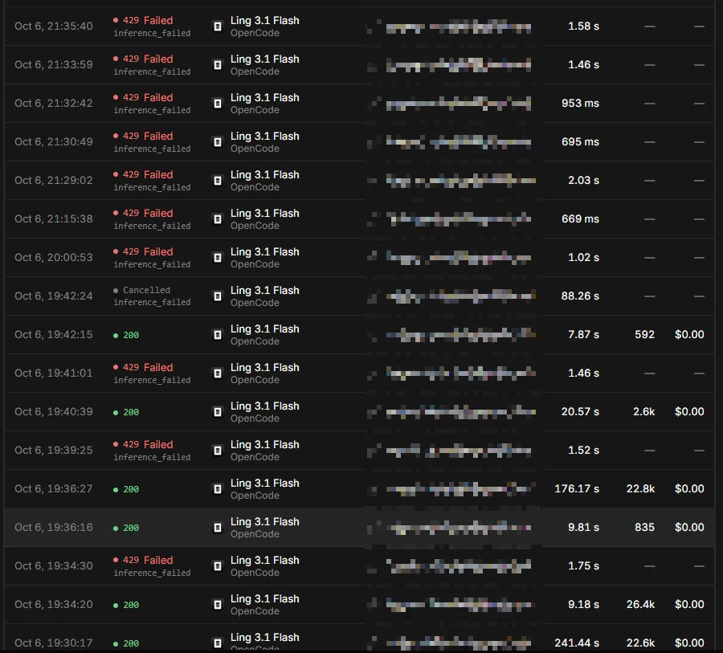Click the app icon in the 19:41:01 row
This screenshot has width=723, height=653.
tap(217, 373)
